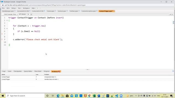Viewport: 175px width, 98px height.
Task: Open Cortana circle icon on taskbar
Action: pyautogui.click(x=47, y=96)
